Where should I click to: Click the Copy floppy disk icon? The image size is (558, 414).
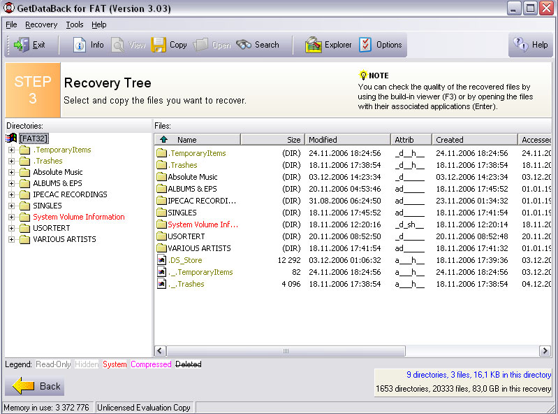pos(159,45)
